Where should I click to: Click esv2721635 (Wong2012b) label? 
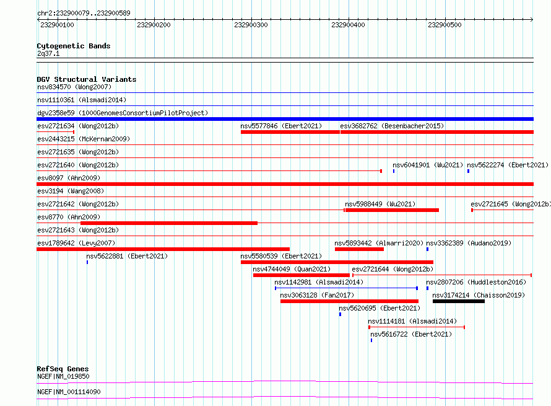click(x=78, y=152)
